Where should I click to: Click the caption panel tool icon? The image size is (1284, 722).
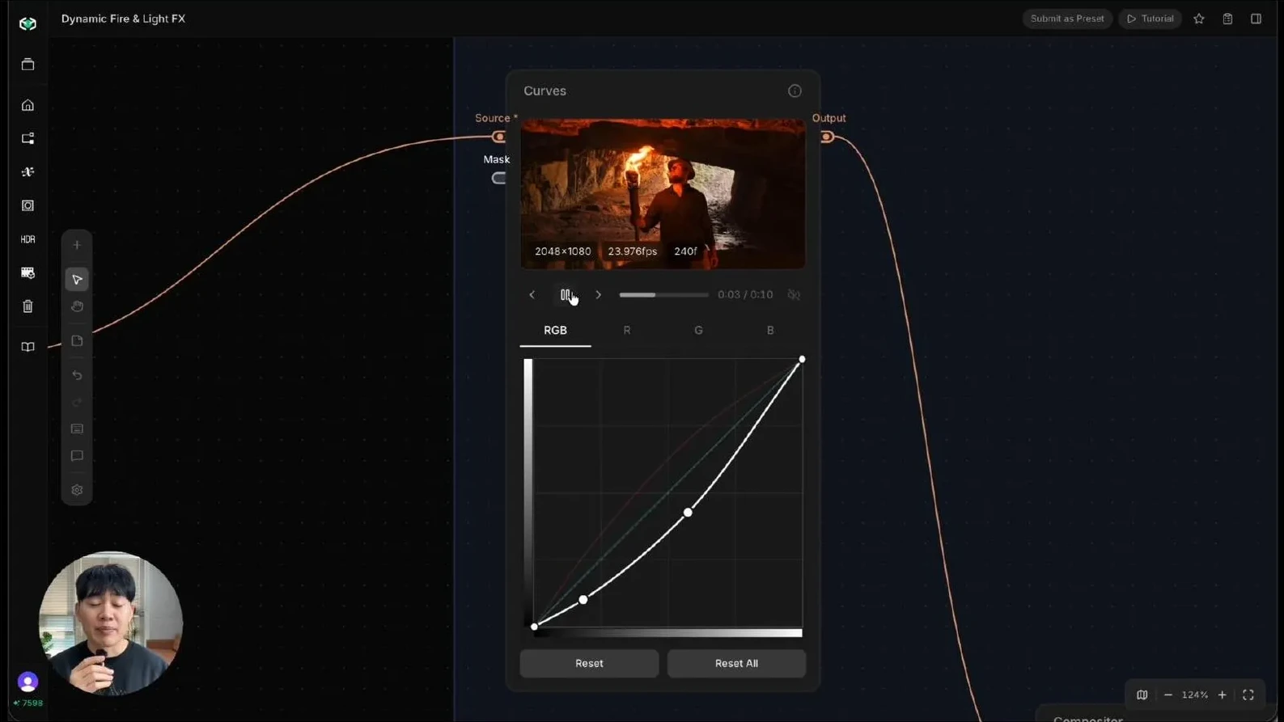(x=77, y=429)
